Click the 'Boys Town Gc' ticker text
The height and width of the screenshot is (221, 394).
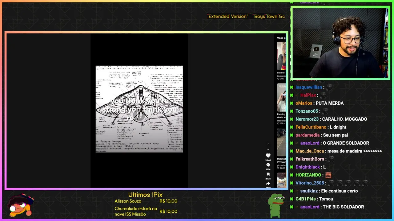tap(269, 16)
